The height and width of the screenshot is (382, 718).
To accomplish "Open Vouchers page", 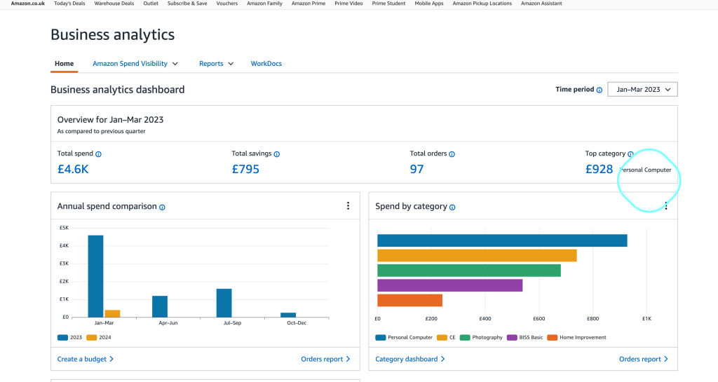I will pos(227,4).
